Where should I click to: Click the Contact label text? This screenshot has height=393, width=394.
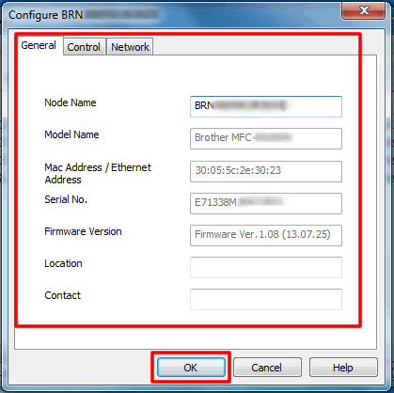[63, 295]
